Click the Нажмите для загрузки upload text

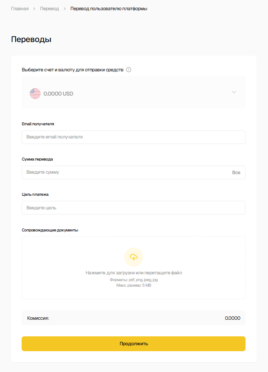point(134,273)
